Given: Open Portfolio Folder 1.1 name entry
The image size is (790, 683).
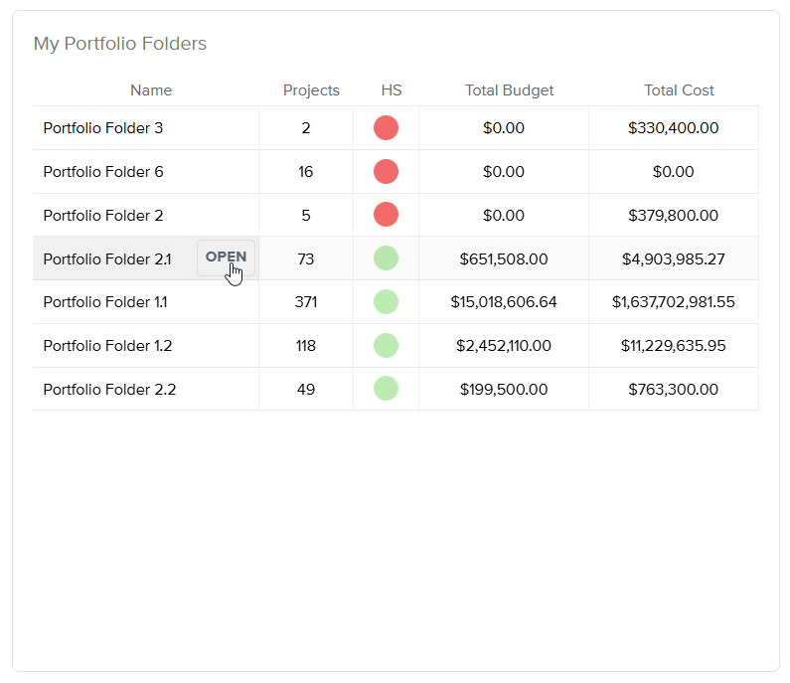Looking at the screenshot, I should [105, 302].
